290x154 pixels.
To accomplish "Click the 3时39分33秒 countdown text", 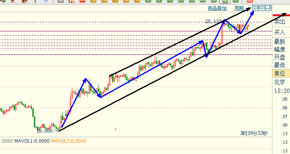I will click(x=254, y=133).
